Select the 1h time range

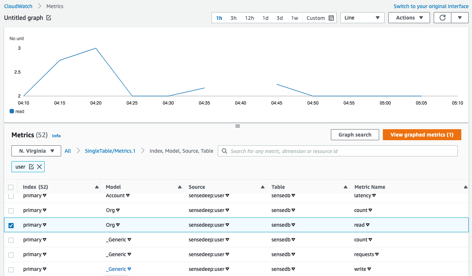[219, 18]
